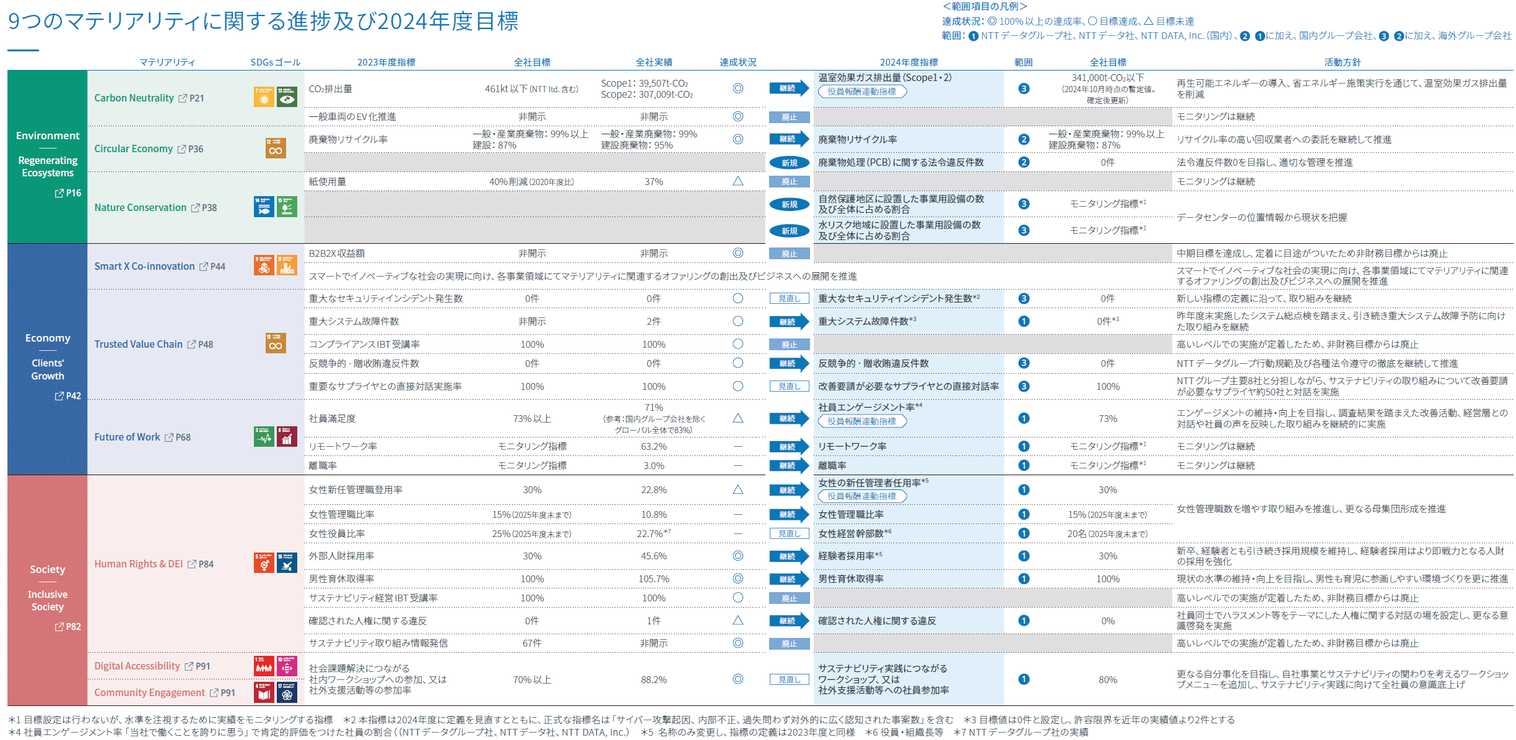This screenshot has height=740, width=1516.
Task: Click the SDG 17 partnerships icon
Action: pyautogui.click(x=287, y=692)
